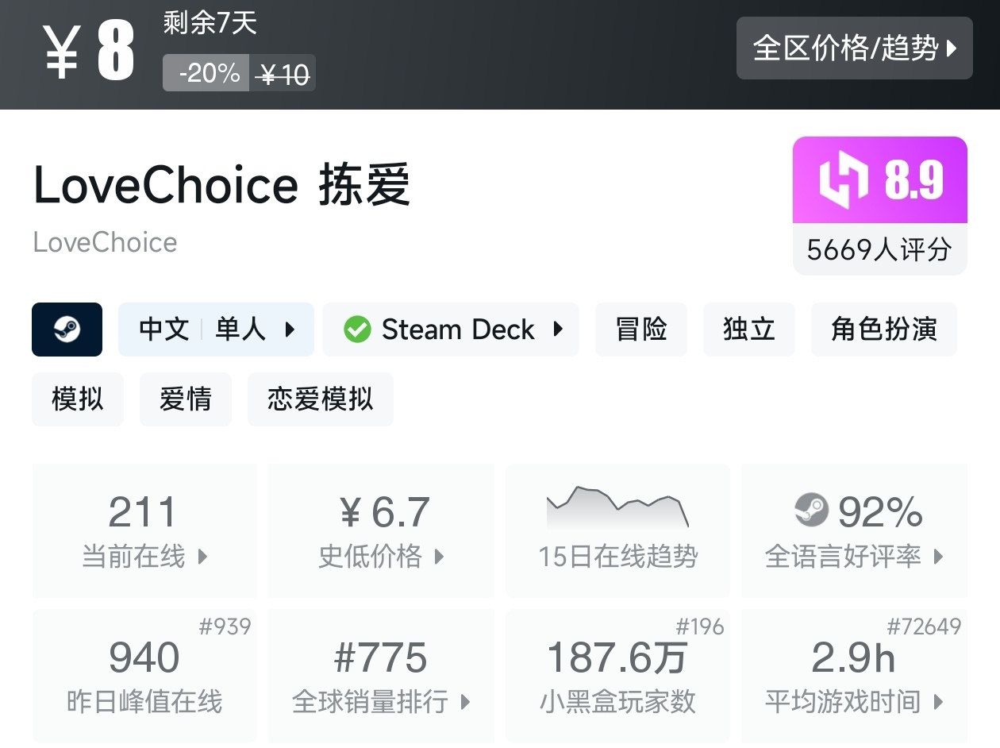
Task: Click the Steam platform icon badge
Action: point(67,330)
